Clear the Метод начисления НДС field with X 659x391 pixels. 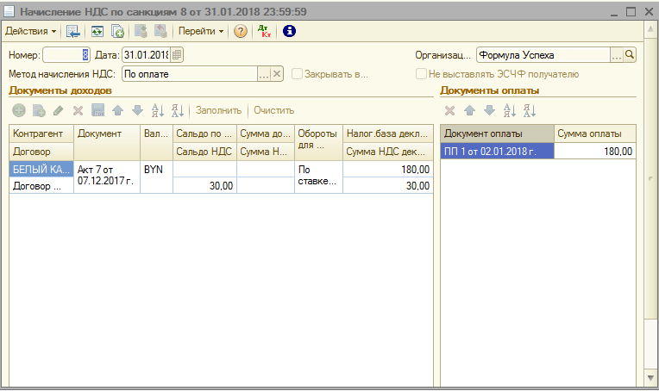pyautogui.click(x=277, y=74)
